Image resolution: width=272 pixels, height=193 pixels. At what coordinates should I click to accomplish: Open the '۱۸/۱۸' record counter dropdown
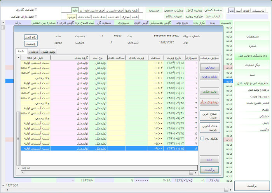point(19,168)
